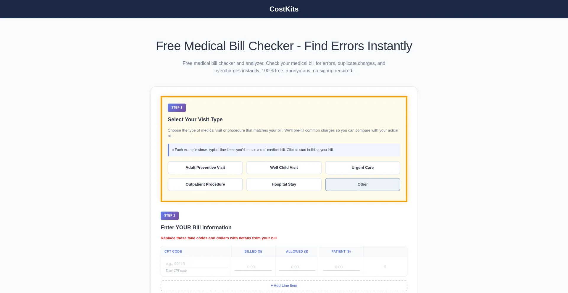568x293 pixels.
Task: Choose the Other visit type option
Action: coord(363,184)
